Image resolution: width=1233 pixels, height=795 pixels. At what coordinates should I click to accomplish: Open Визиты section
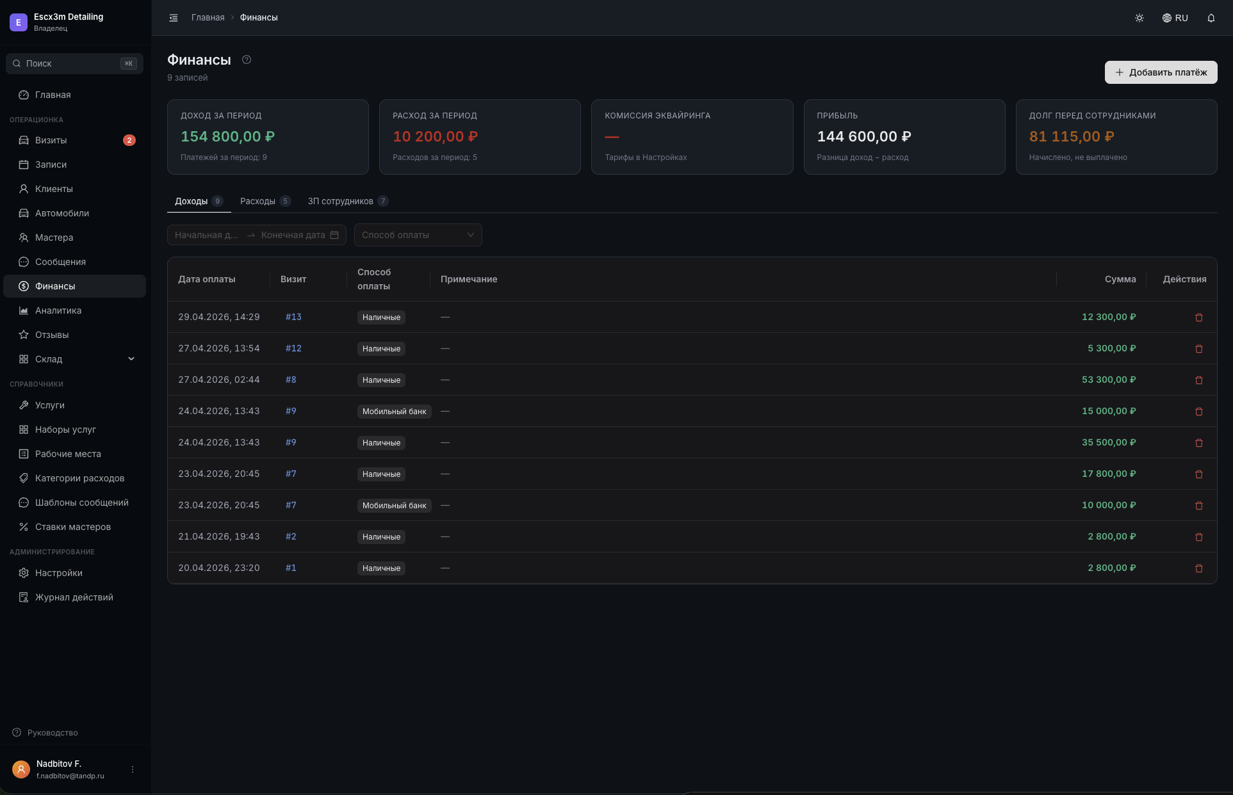74,140
